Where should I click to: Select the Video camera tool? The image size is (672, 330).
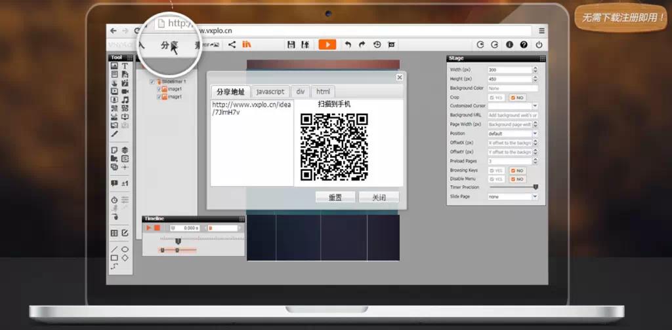(x=125, y=92)
